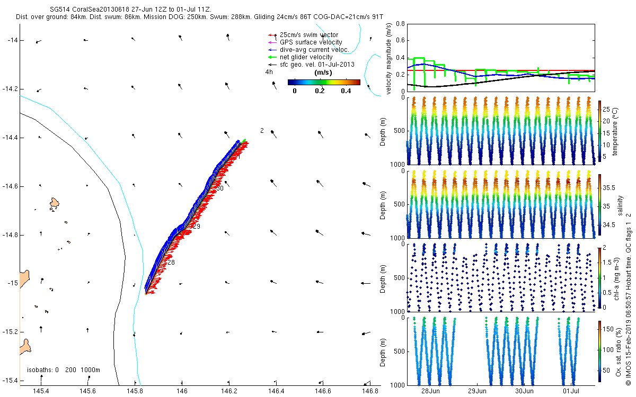
Task: Click the 29Jun tick on time axis
Action: coord(478,391)
